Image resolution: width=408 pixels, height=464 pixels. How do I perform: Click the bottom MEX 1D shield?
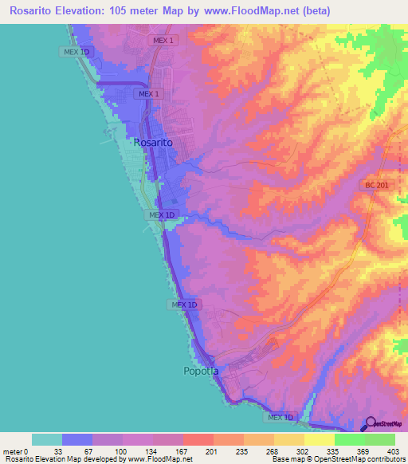pyautogui.click(x=280, y=417)
